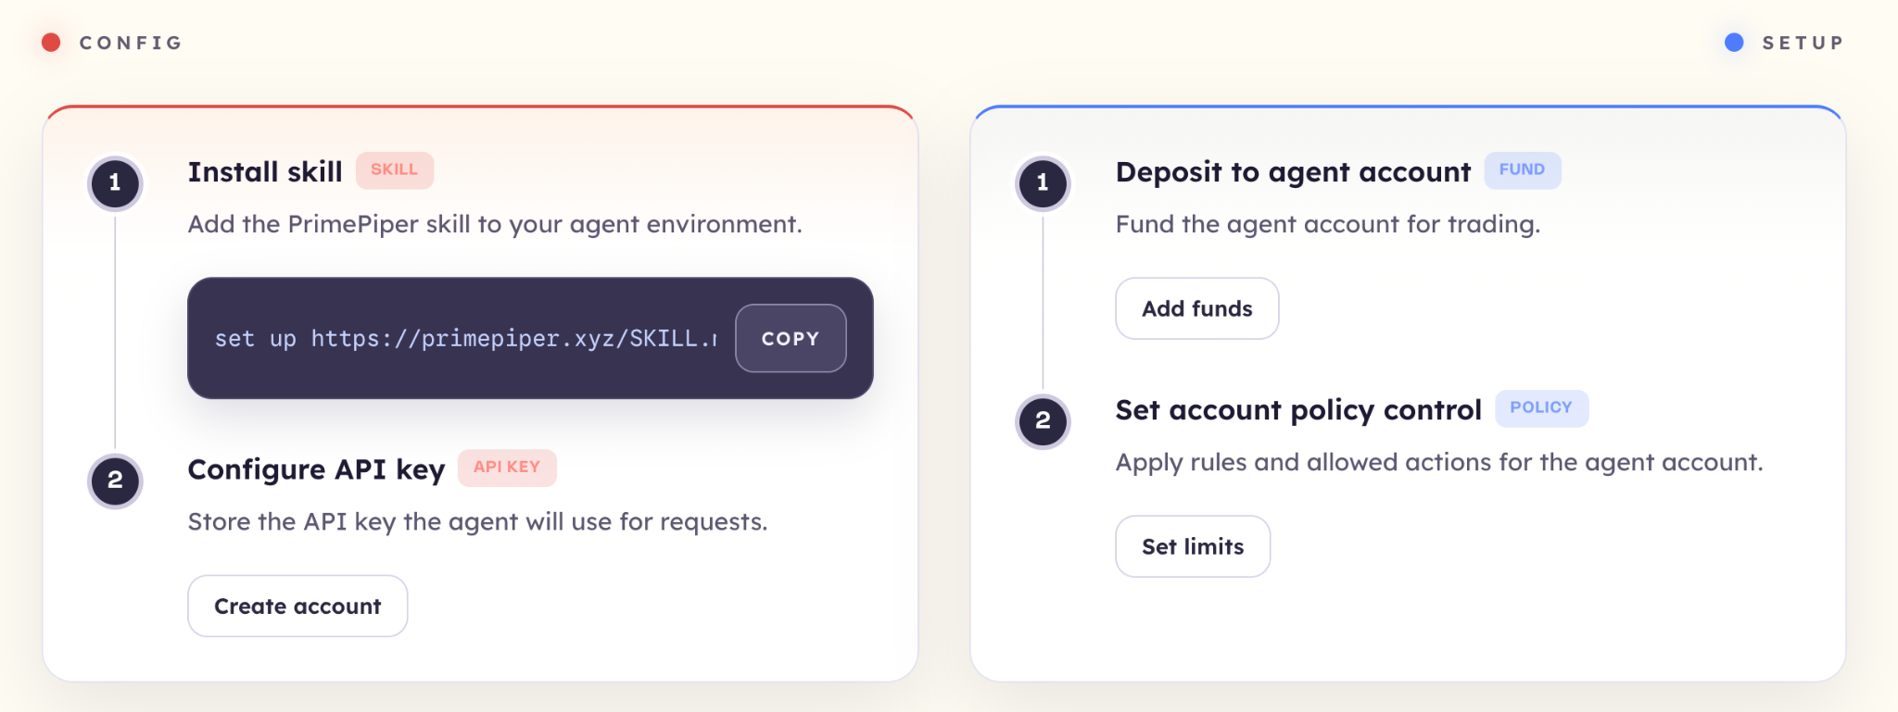This screenshot has height=712, width=1898.
Task: Open the Add funds dialog
Action: point(1196,308)
